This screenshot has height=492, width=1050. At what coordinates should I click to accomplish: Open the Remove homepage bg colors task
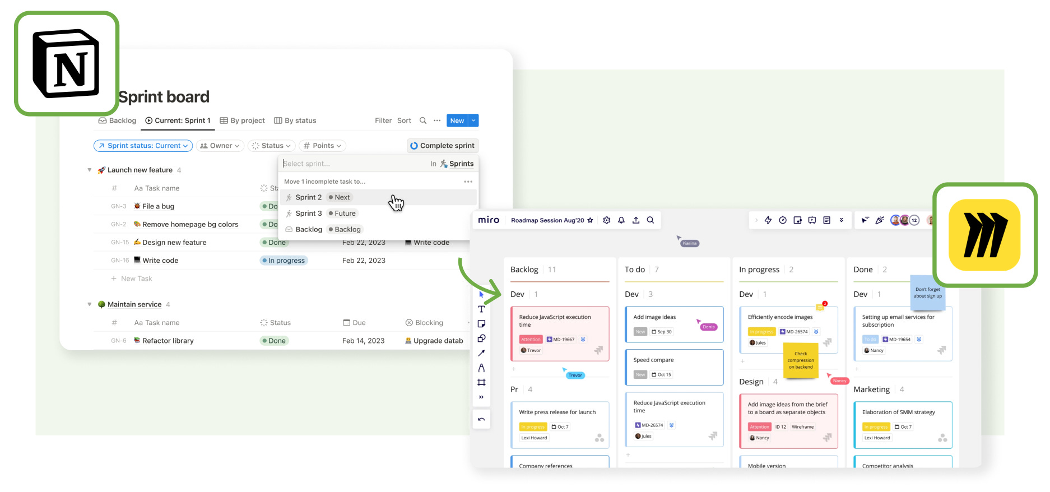(190, 224)
